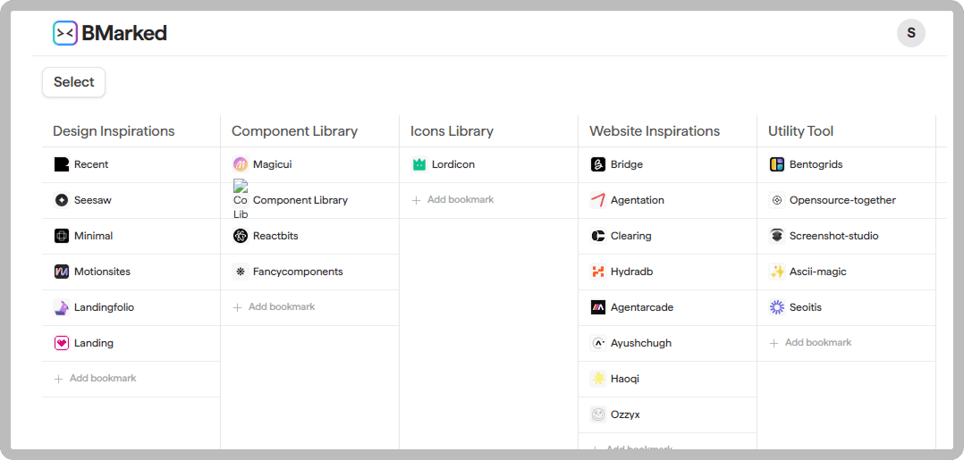Click the Seoitis bookmark favicon
Viewport: 964px width, 460px height.
[777, 307]
